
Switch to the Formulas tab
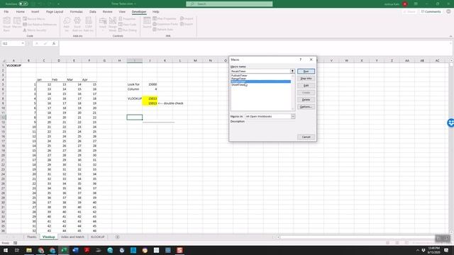point(76,12)
